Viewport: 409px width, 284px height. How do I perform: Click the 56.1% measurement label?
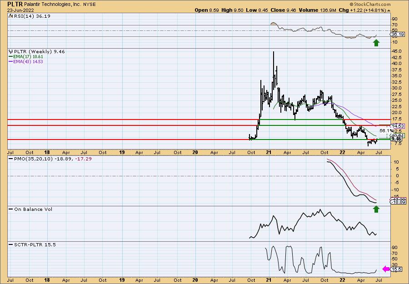386,130
